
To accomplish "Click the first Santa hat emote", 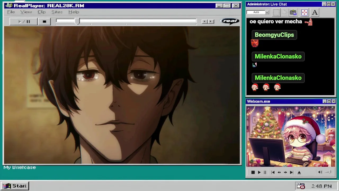I will [255, 87].
